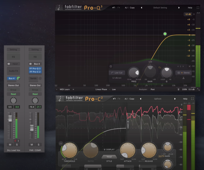Open the Linear Phase processing mode menu

(x=101, y=89)
